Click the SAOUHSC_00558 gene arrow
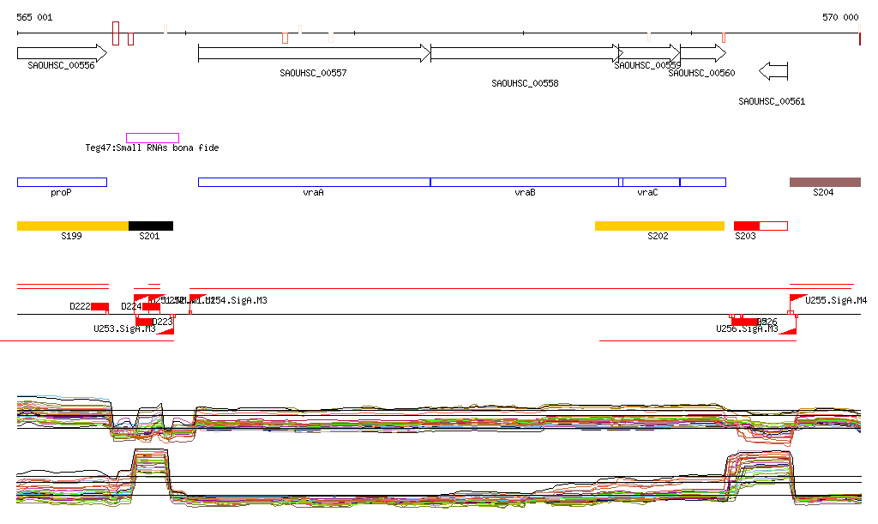The width and height of the screenshot is (878, 524). [525, 53]
